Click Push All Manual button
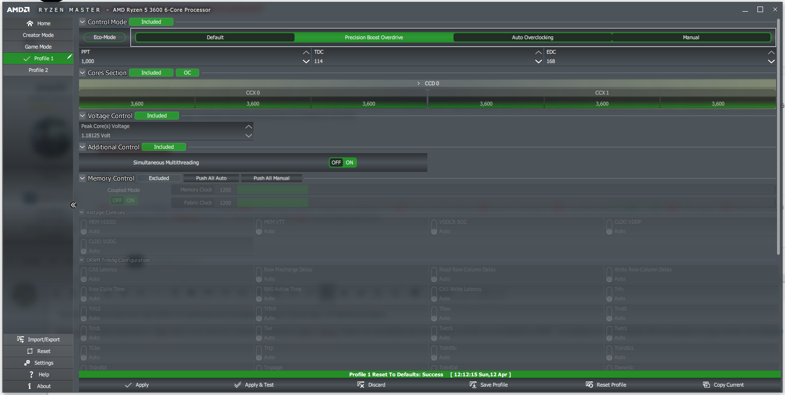This screenshot has height=395, width=785. click(x=272, y=178)
